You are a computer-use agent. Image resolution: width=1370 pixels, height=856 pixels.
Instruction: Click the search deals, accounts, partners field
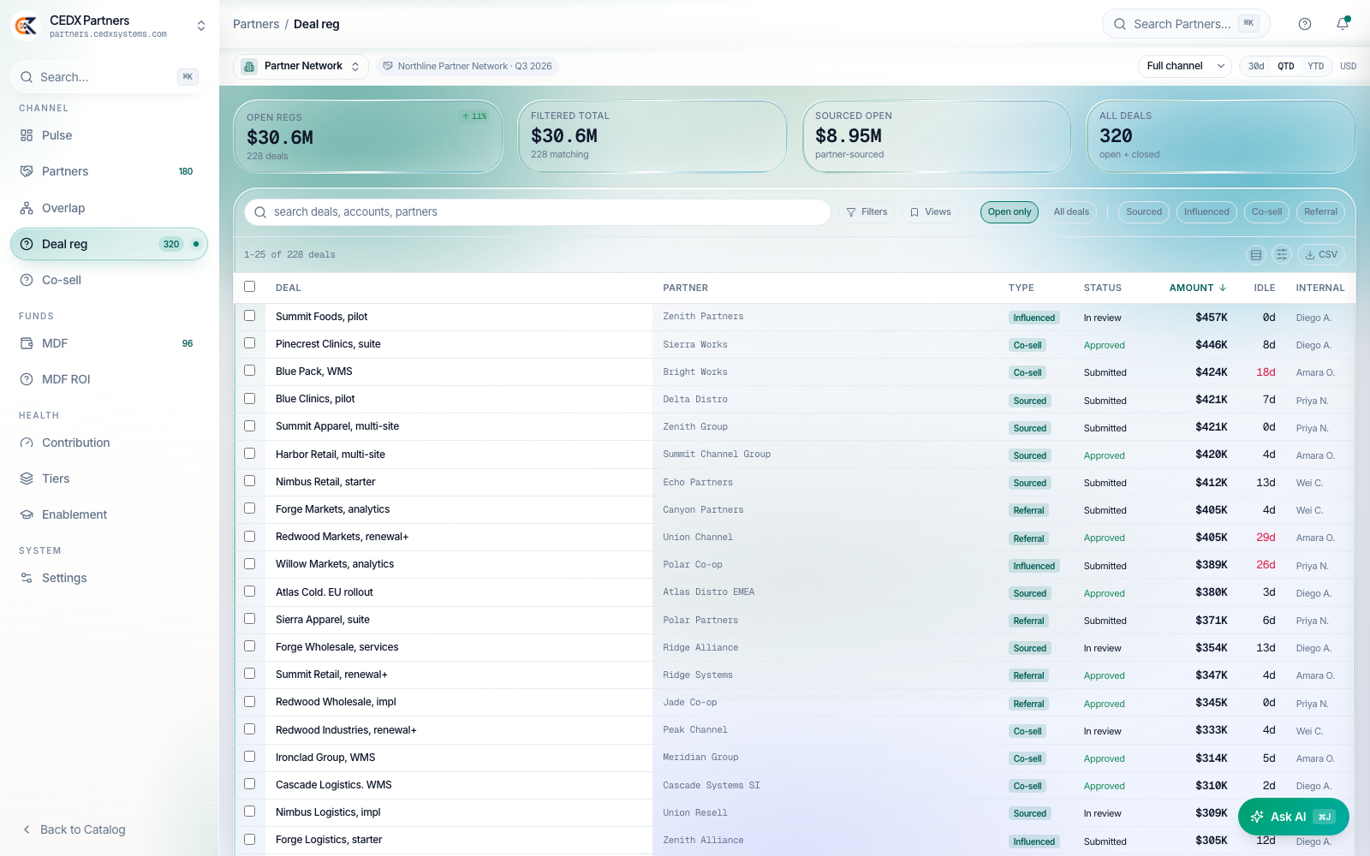[538, 212]
